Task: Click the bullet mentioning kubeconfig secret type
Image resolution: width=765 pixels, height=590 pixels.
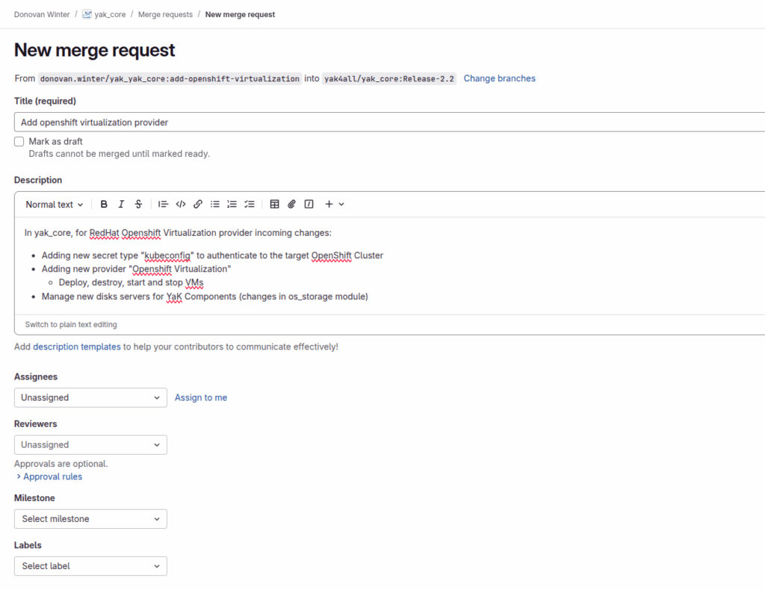Action: (x=212, y=255)
